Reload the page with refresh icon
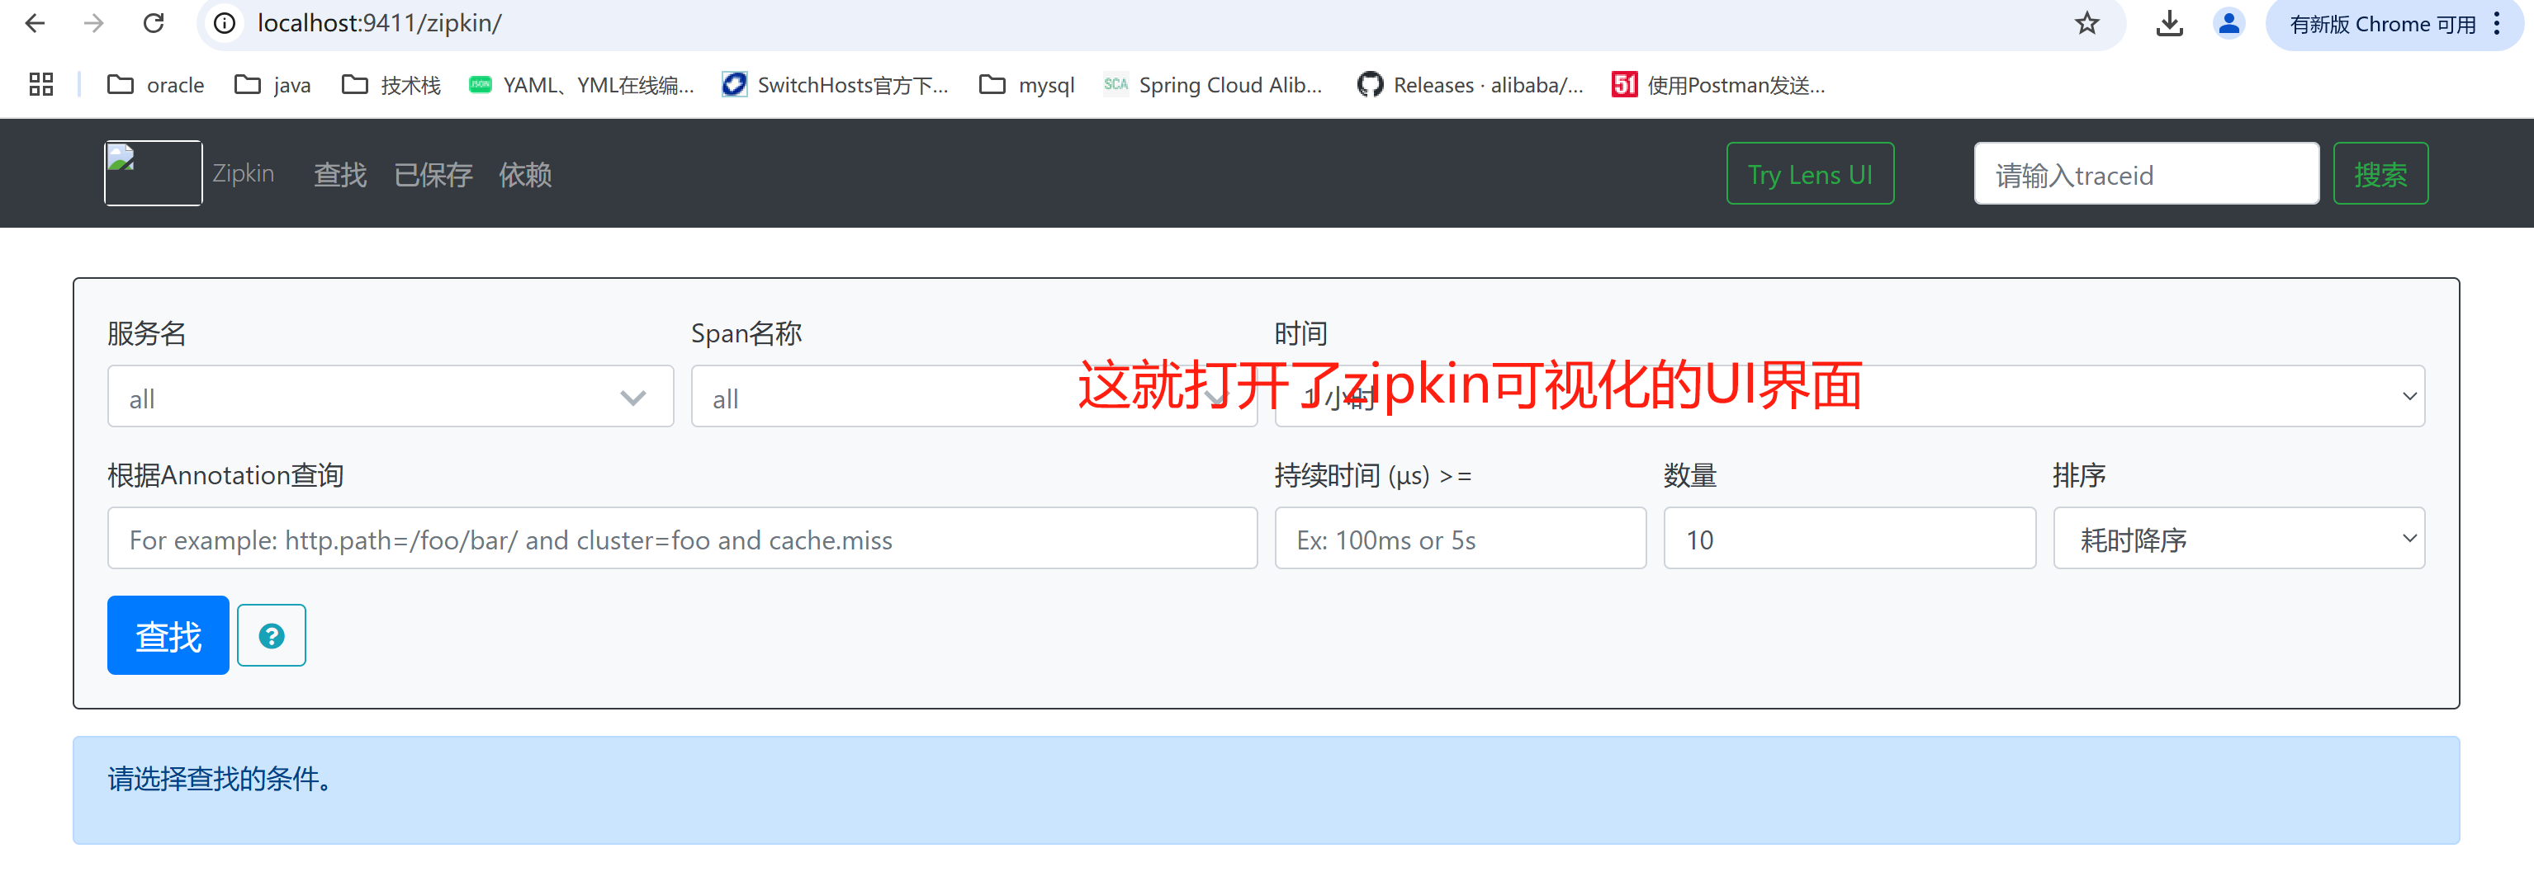The width and height of the screenshot is (2534, 872). pyautogui.click(x=154, y=22)
